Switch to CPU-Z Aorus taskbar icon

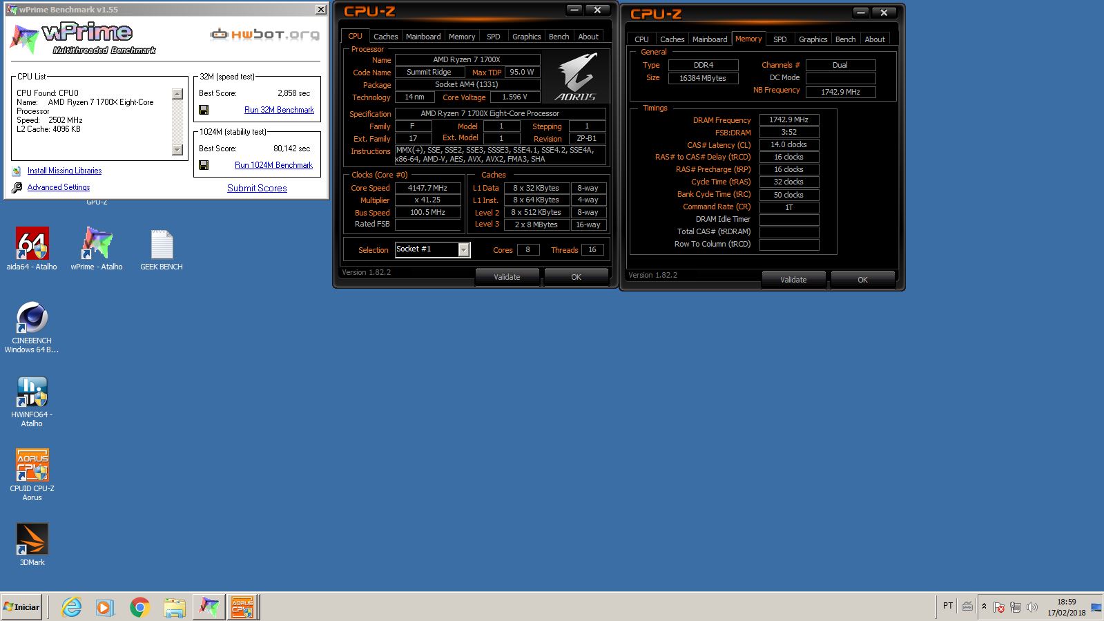coord(242,607)
